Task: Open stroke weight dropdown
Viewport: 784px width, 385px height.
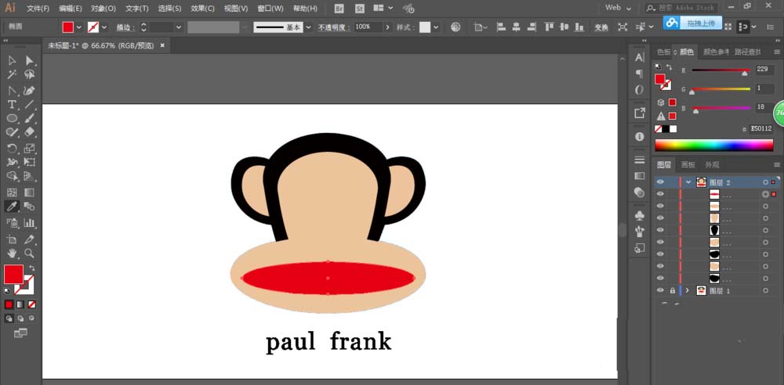Action: coord(179,27)
